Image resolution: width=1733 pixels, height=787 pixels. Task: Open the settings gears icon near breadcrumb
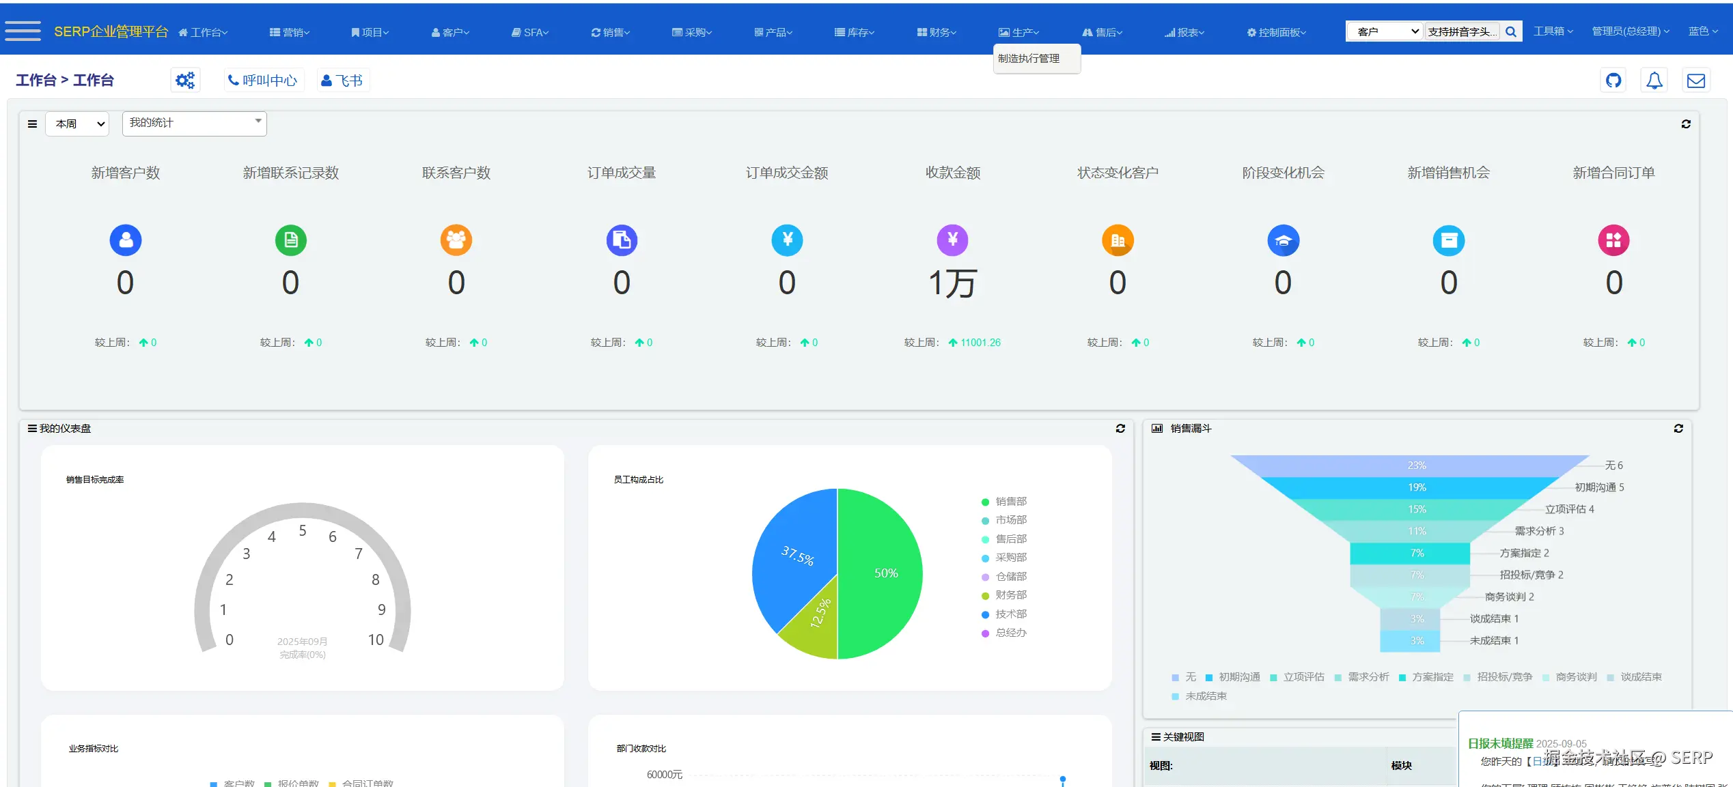point(185,81)
